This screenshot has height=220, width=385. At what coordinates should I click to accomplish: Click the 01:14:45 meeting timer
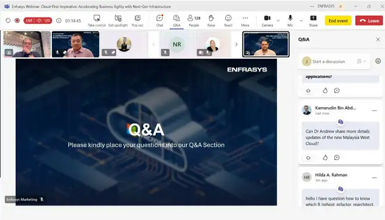[x=73, y=21]
